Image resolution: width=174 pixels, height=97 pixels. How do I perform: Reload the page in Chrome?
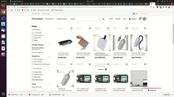coord(14,7)
